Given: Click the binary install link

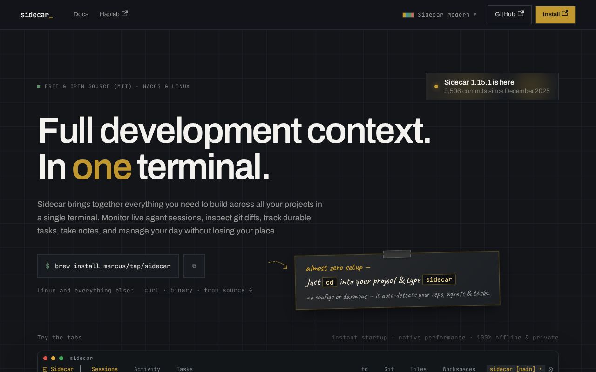Looking at the screenshot, I should [x=182, y=290].
